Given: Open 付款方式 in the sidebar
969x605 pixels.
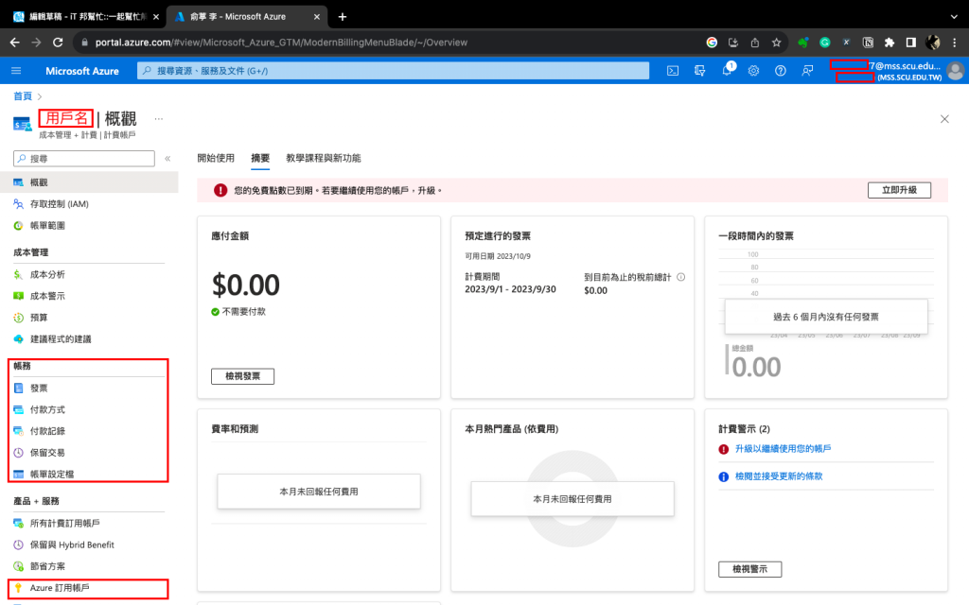Looking at the screenshot, I should (90, 409).
